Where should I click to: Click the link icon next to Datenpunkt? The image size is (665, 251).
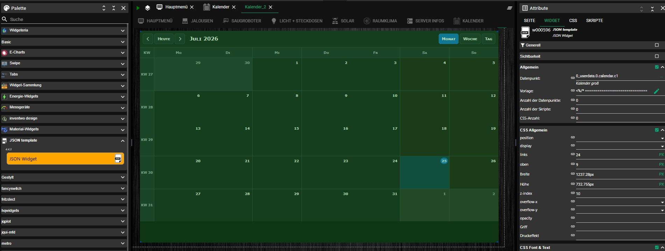coord(573,78)
